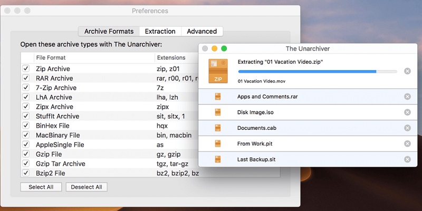Click the extraction progress bar
The width and height of the screenshot is (422, 211).
point(318,72)
